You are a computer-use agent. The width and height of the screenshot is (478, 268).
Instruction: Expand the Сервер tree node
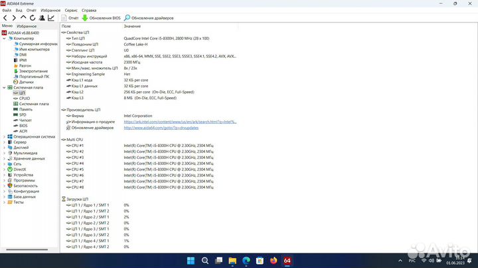click(4, 142)
